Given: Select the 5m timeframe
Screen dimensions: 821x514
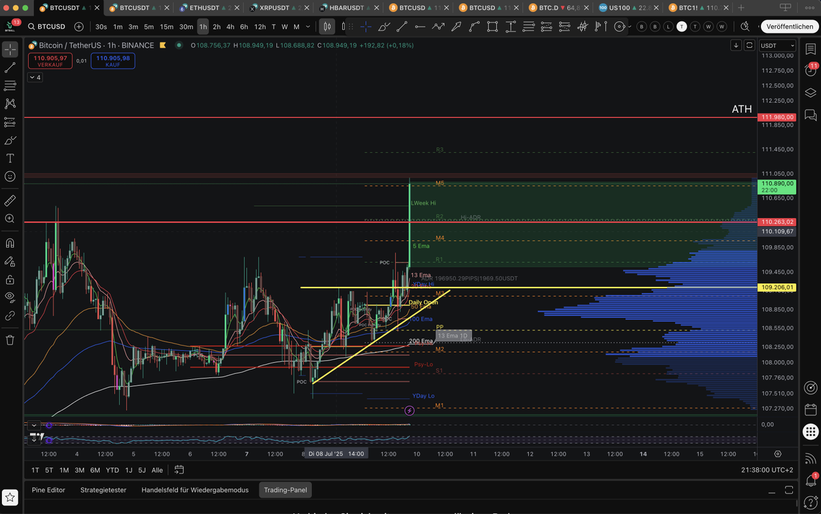Looking at the screenshot, I should tap(148, 27).
